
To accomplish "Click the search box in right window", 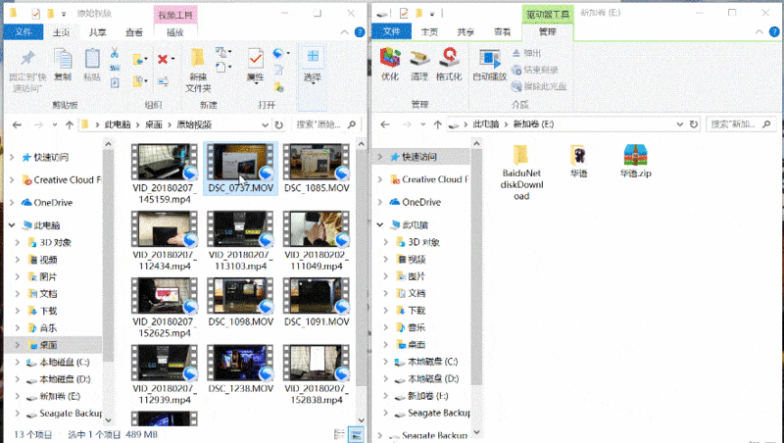I will (742, 124).
